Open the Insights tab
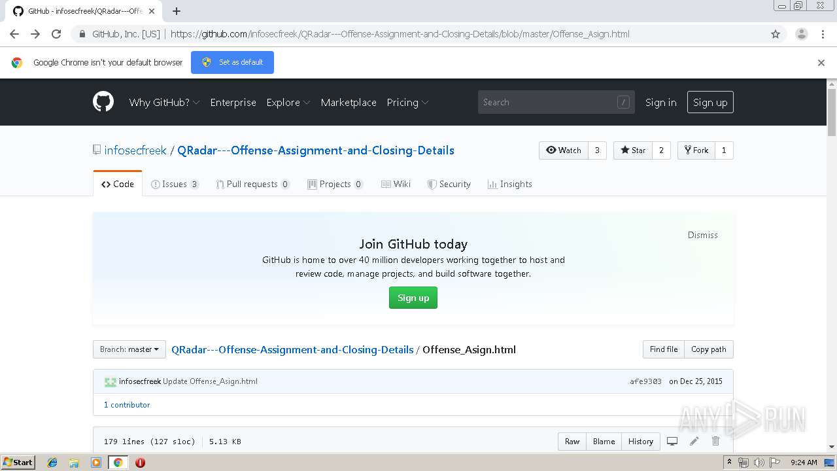The image size is (837, 471). (509, 184)
